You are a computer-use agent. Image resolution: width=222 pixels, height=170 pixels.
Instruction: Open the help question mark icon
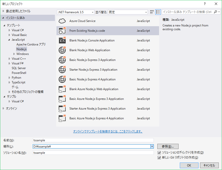tap(205, 4)
